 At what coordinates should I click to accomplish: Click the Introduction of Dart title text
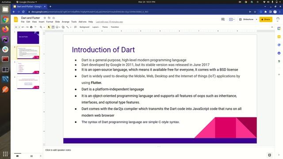pos(103,50)
